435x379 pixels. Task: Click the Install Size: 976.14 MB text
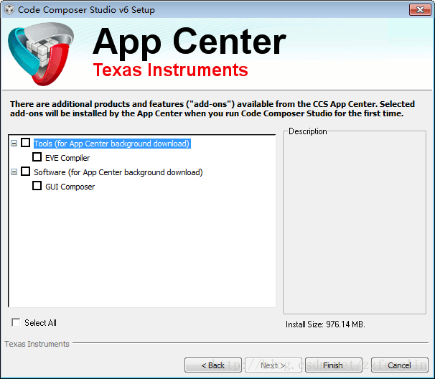[325, 324]
